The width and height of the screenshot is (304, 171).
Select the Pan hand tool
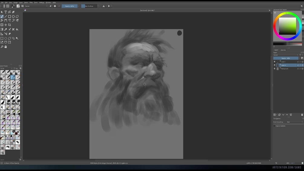pos(6,47)
